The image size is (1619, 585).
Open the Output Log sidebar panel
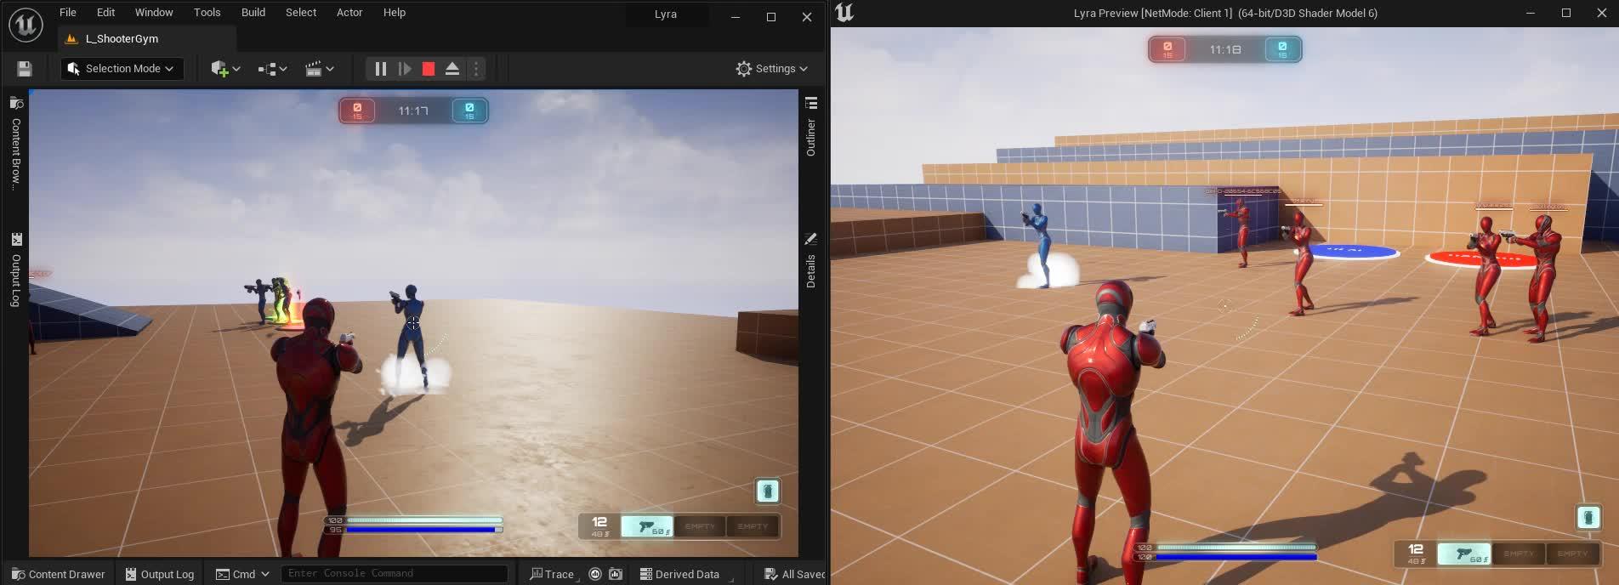coord(16,270)
